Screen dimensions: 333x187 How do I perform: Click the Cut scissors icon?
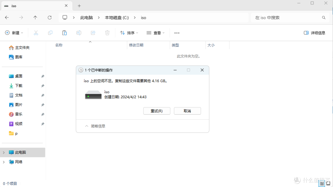(x=36, y=33)
